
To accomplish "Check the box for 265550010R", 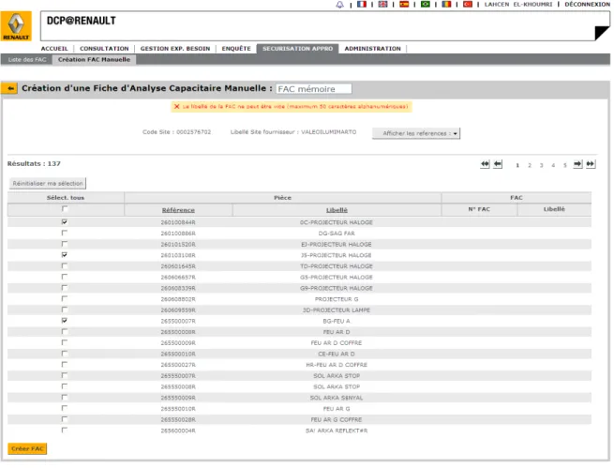I will click(65, 409).
